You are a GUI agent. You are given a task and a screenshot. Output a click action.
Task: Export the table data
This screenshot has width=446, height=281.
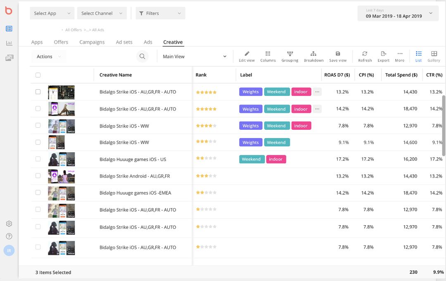(383, 56)
